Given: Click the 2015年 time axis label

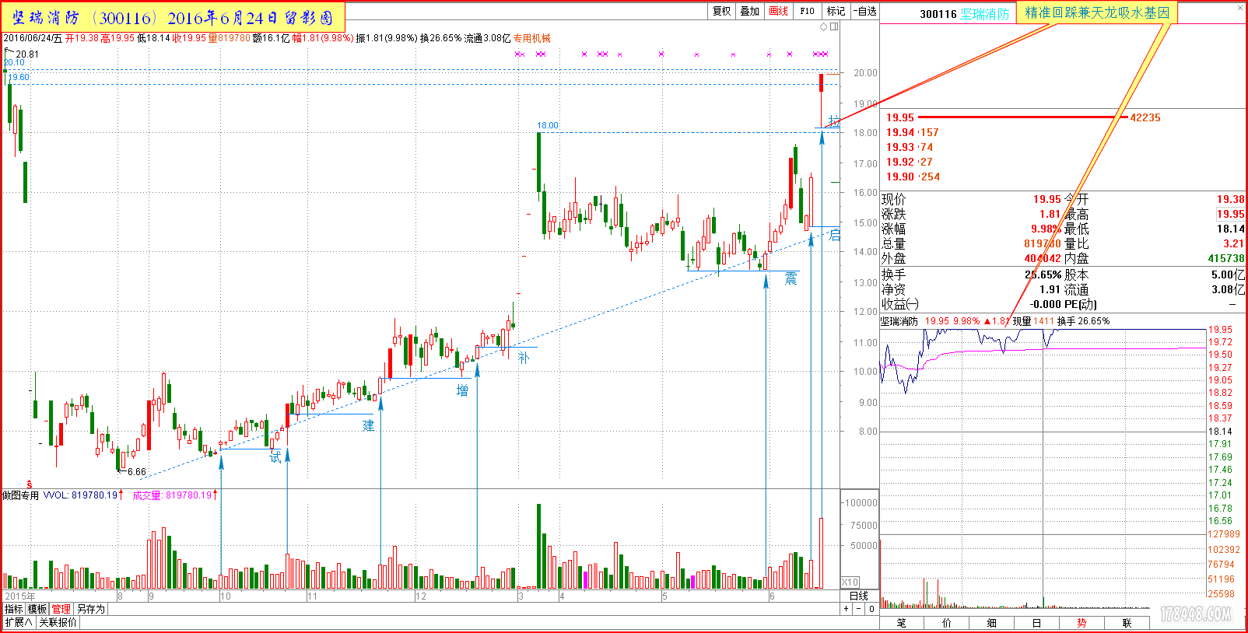Looking at the screenshot, I should (x=19, y=596).
